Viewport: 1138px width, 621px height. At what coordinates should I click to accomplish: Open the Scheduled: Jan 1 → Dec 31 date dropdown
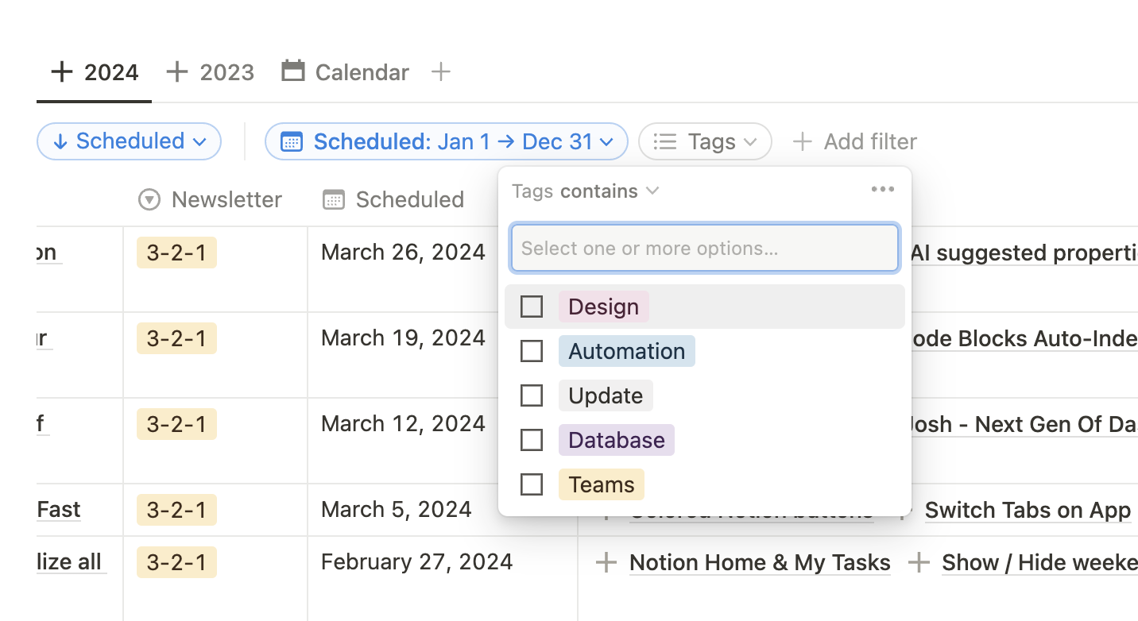coord(608,141)
